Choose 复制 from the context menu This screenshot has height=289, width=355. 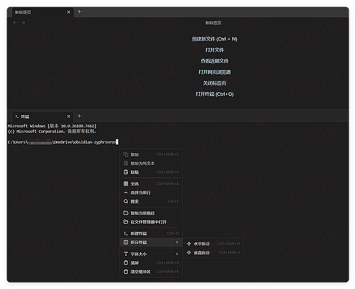151,154
